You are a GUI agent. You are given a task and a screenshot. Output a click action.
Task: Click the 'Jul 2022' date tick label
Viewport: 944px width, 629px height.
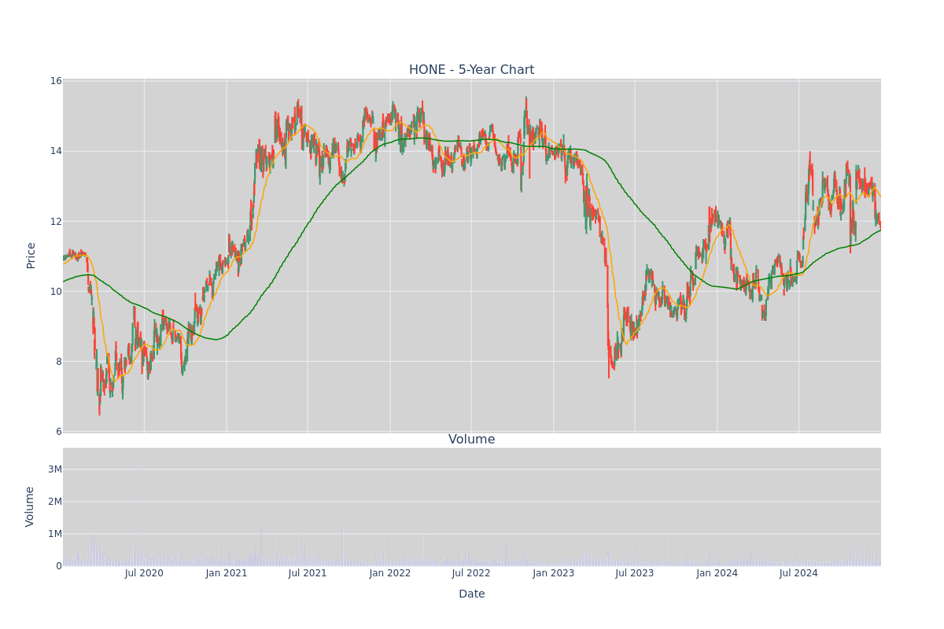(471, 573)
